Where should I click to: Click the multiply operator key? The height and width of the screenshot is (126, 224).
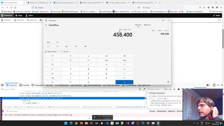125,69
